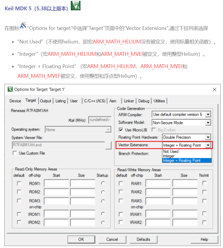Image resolution: width=223 pixels, height=248 pixels.
Task: Switch to the Device tab
Action: pos(15,101)
